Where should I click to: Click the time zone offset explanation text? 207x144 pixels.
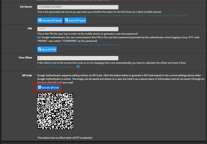pyautogui.click(x=112, y=63)
